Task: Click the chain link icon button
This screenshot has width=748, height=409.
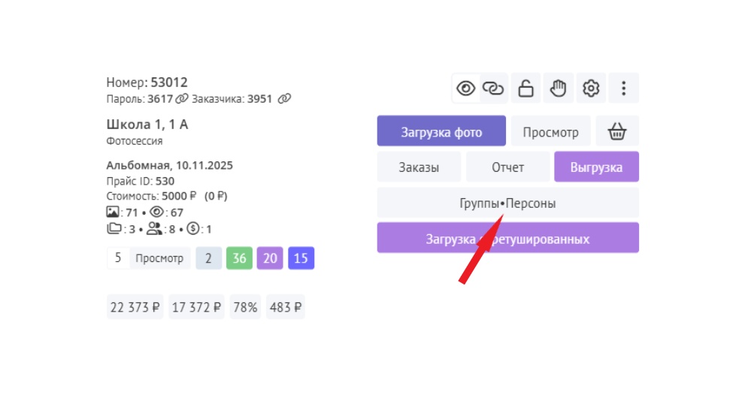Action: pos(493,89)
